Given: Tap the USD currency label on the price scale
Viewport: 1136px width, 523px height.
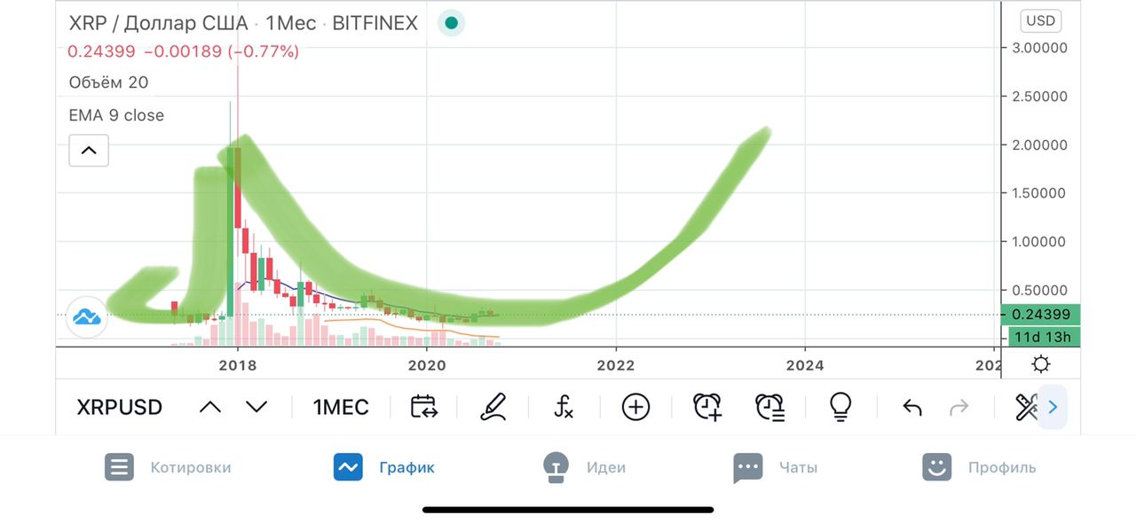Looking at the screenshot, I should [x=1040, y=21].
